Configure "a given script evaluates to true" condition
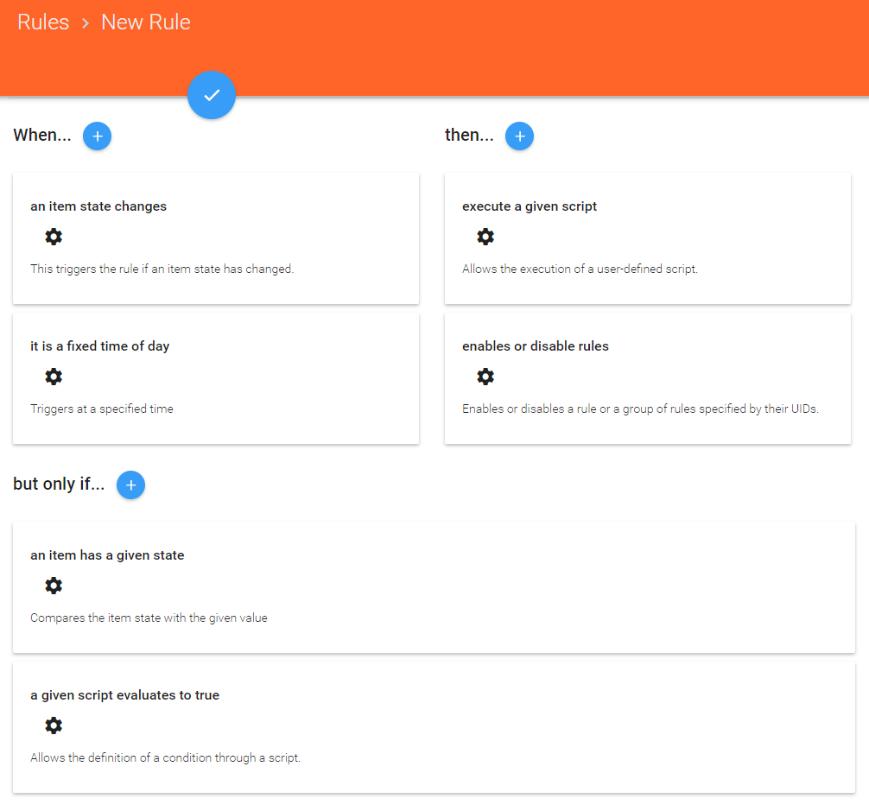 pos(54,725)
